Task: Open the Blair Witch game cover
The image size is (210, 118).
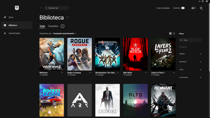Action: click(x=135, y=54)
